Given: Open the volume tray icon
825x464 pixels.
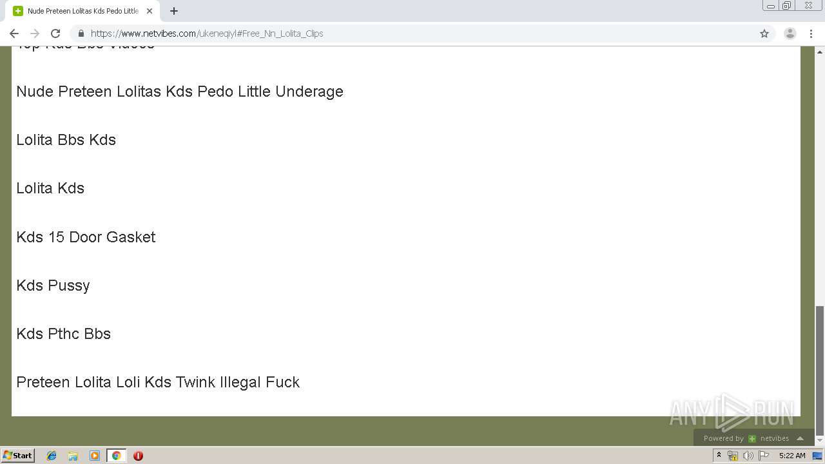Looking at the screenshot, I should pos(748,456).
